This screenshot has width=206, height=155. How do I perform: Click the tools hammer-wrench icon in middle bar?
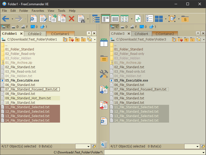pos(104,74)
